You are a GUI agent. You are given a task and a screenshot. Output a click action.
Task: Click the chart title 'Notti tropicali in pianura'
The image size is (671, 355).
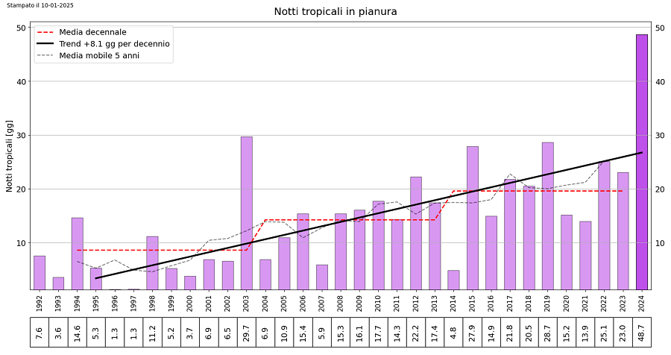point(335,12)
